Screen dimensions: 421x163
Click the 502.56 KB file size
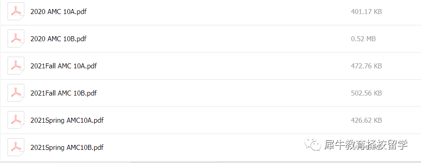[366, 93]
